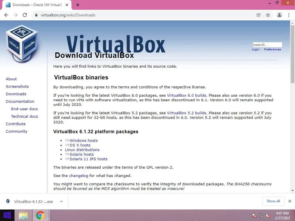The height and width of the screenshot is (221, 295).
Task: Open Community sidebar link
Action: [x=16, y=131]
